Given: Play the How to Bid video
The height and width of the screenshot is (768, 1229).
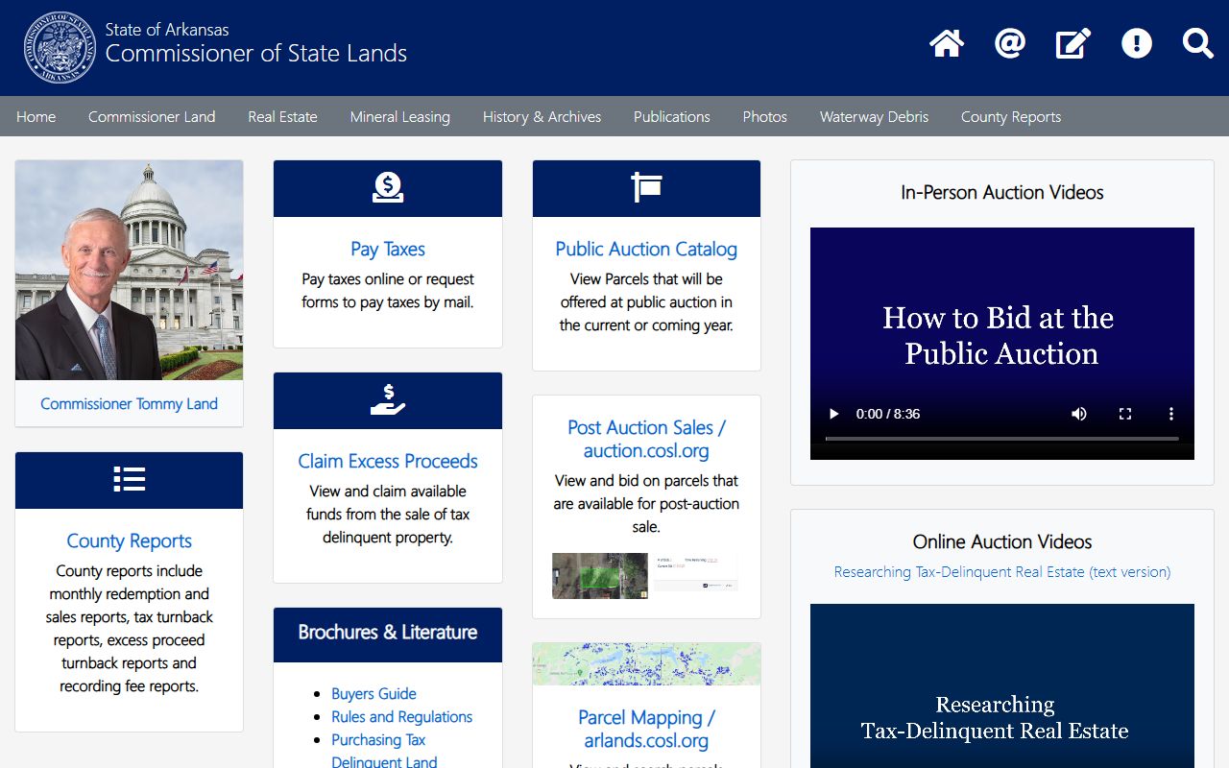Looking at the screenshot, I should (x=833, y=414).
